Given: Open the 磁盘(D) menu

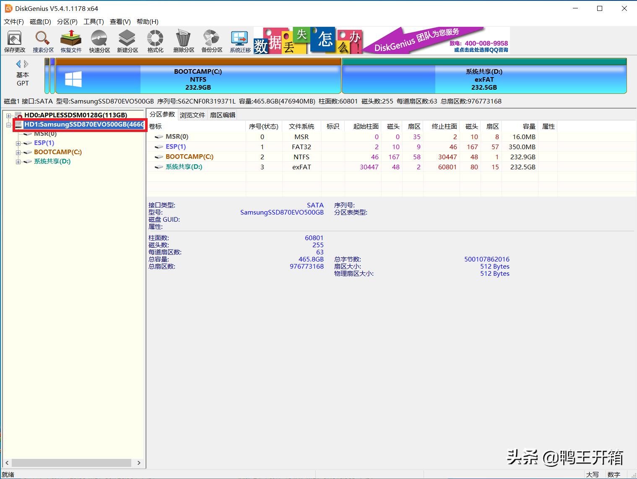Looking at the screenshot, I should pos(40,21).
